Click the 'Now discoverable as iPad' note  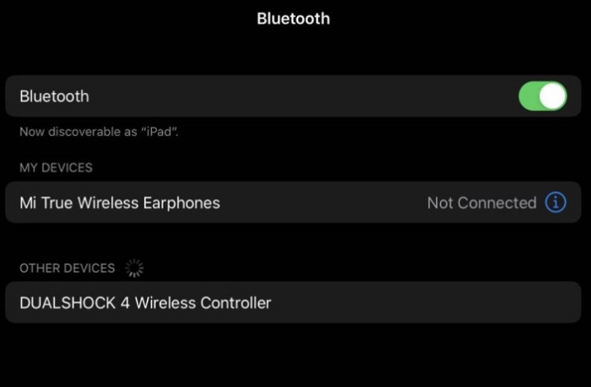click(x=99, y=132)
